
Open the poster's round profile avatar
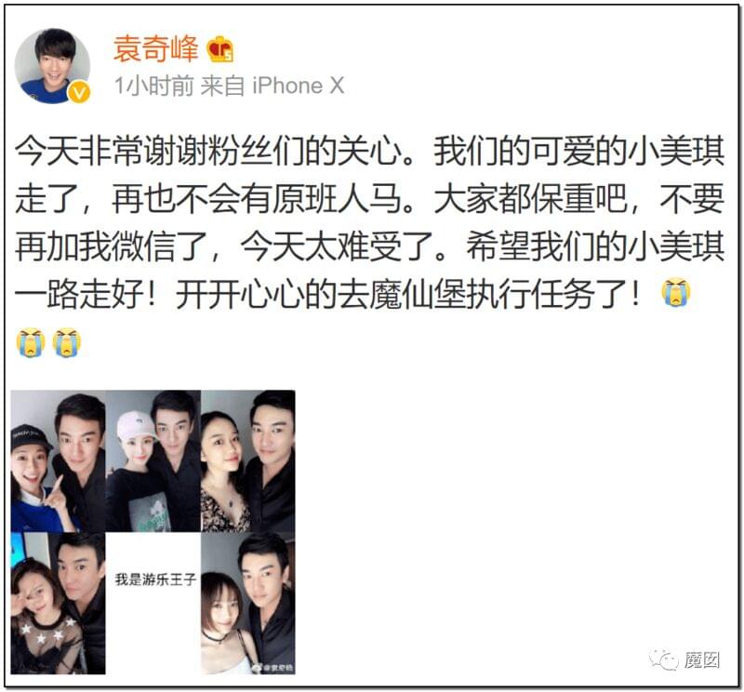click(52, 66)
